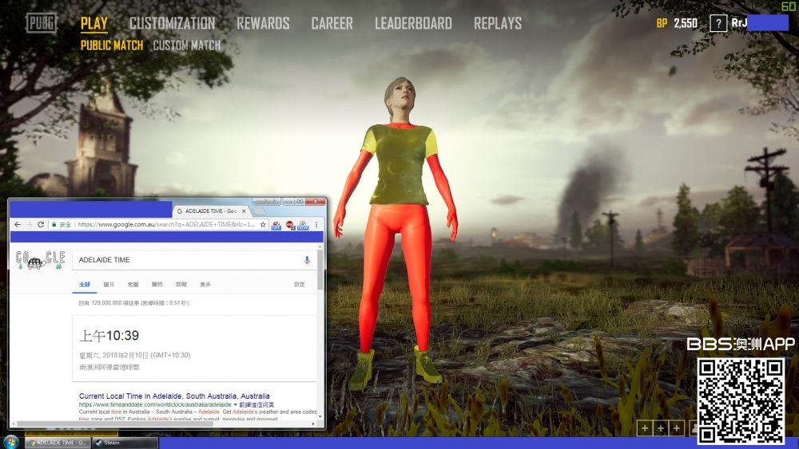Select CUSTOM MATCH mode
The width and height of the screenshot is (799, 449).
(186, 45)
